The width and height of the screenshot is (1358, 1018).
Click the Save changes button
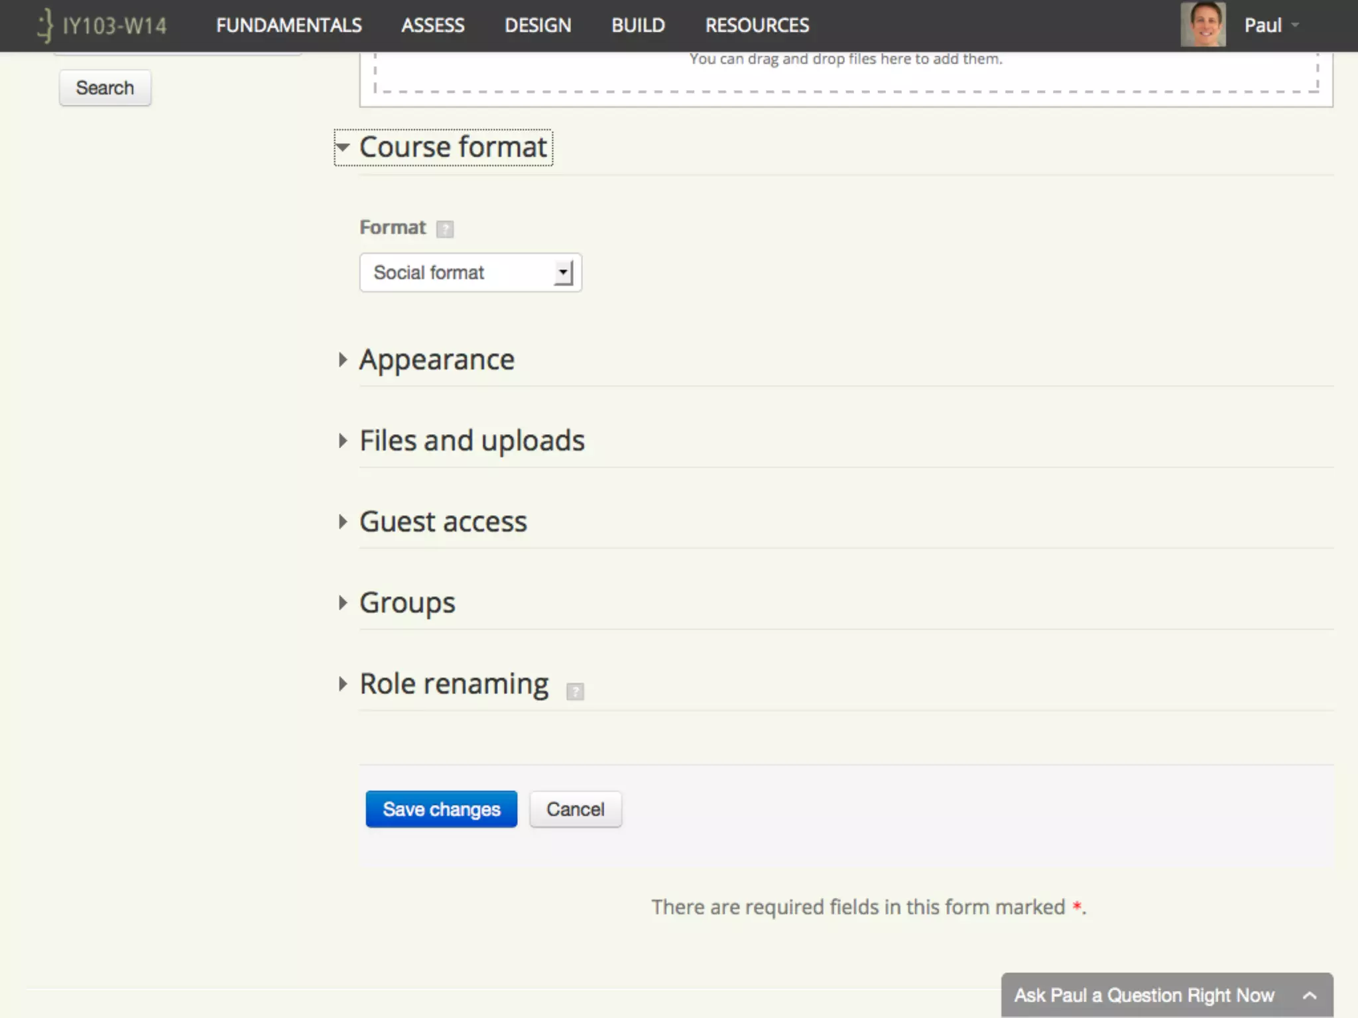tap(441, 809)
